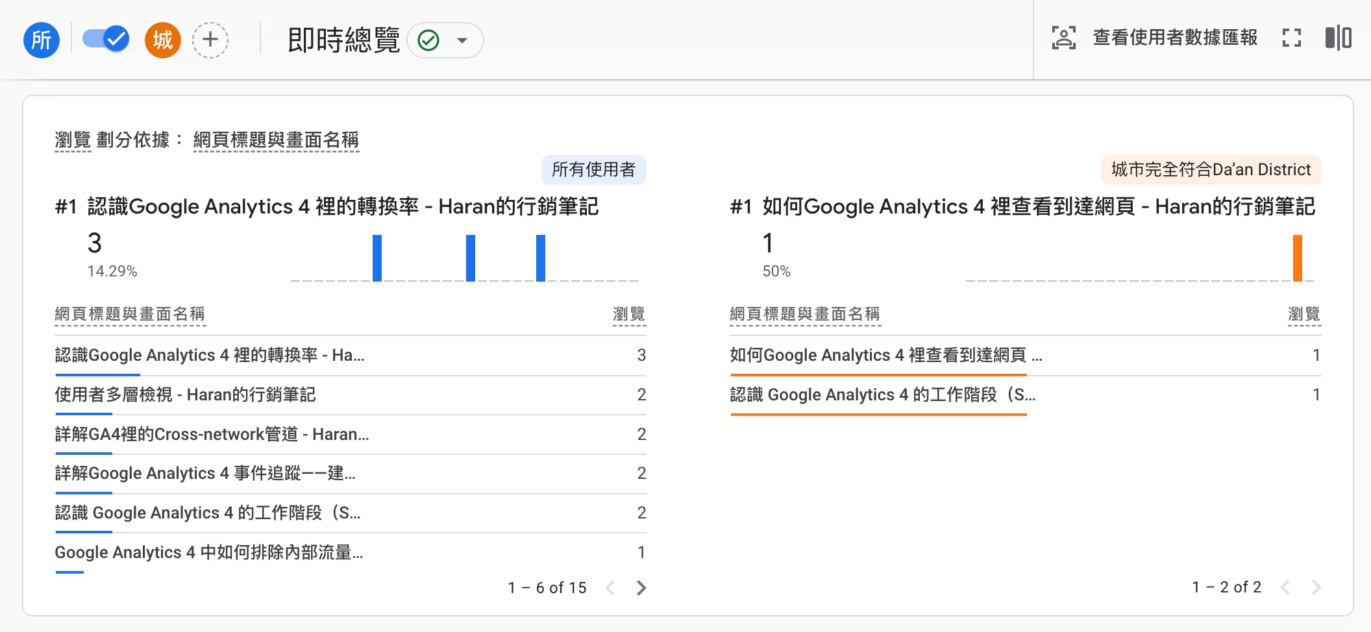
Task: Click the green checkmark status icon
Action: click(428, 40)
